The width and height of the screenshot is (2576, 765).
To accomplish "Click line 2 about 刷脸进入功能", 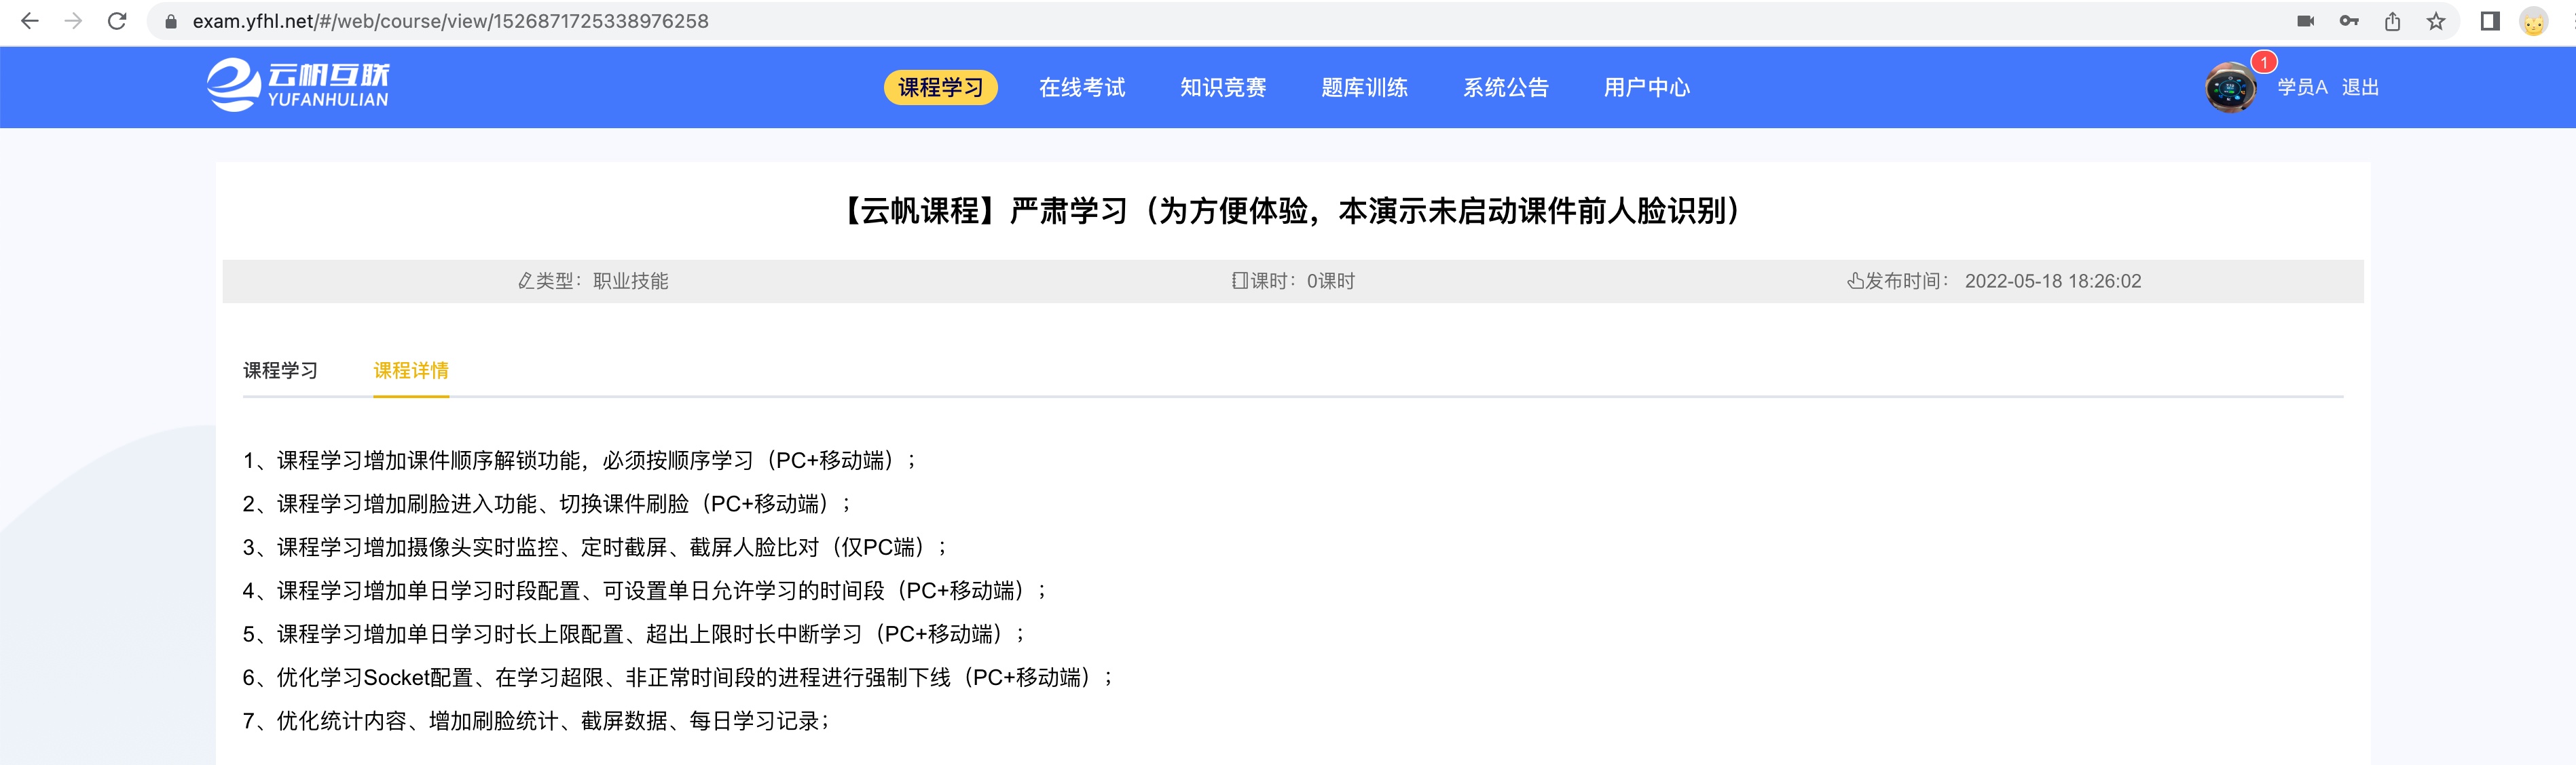I will pos(547,503).
